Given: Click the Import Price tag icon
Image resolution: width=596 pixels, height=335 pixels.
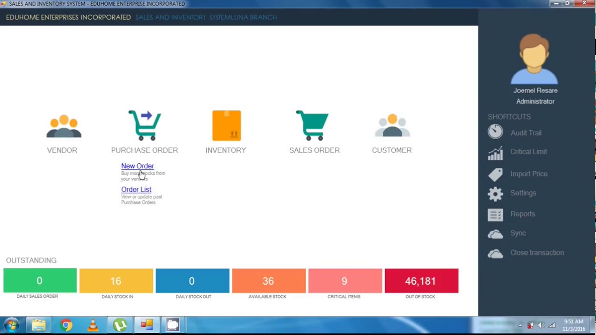Looking at the screenshot, I should pyautogui.click(x=495, y=174).
